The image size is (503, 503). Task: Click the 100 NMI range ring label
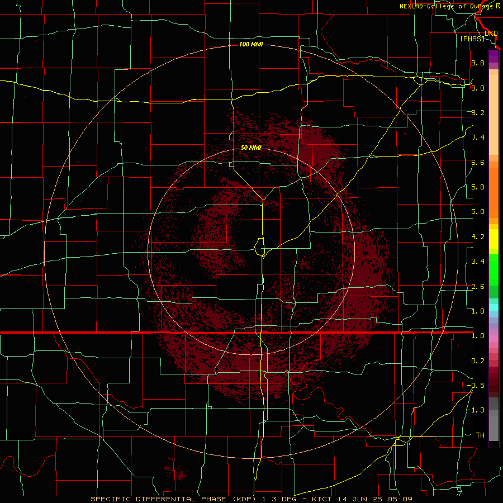tap(251, 44)
